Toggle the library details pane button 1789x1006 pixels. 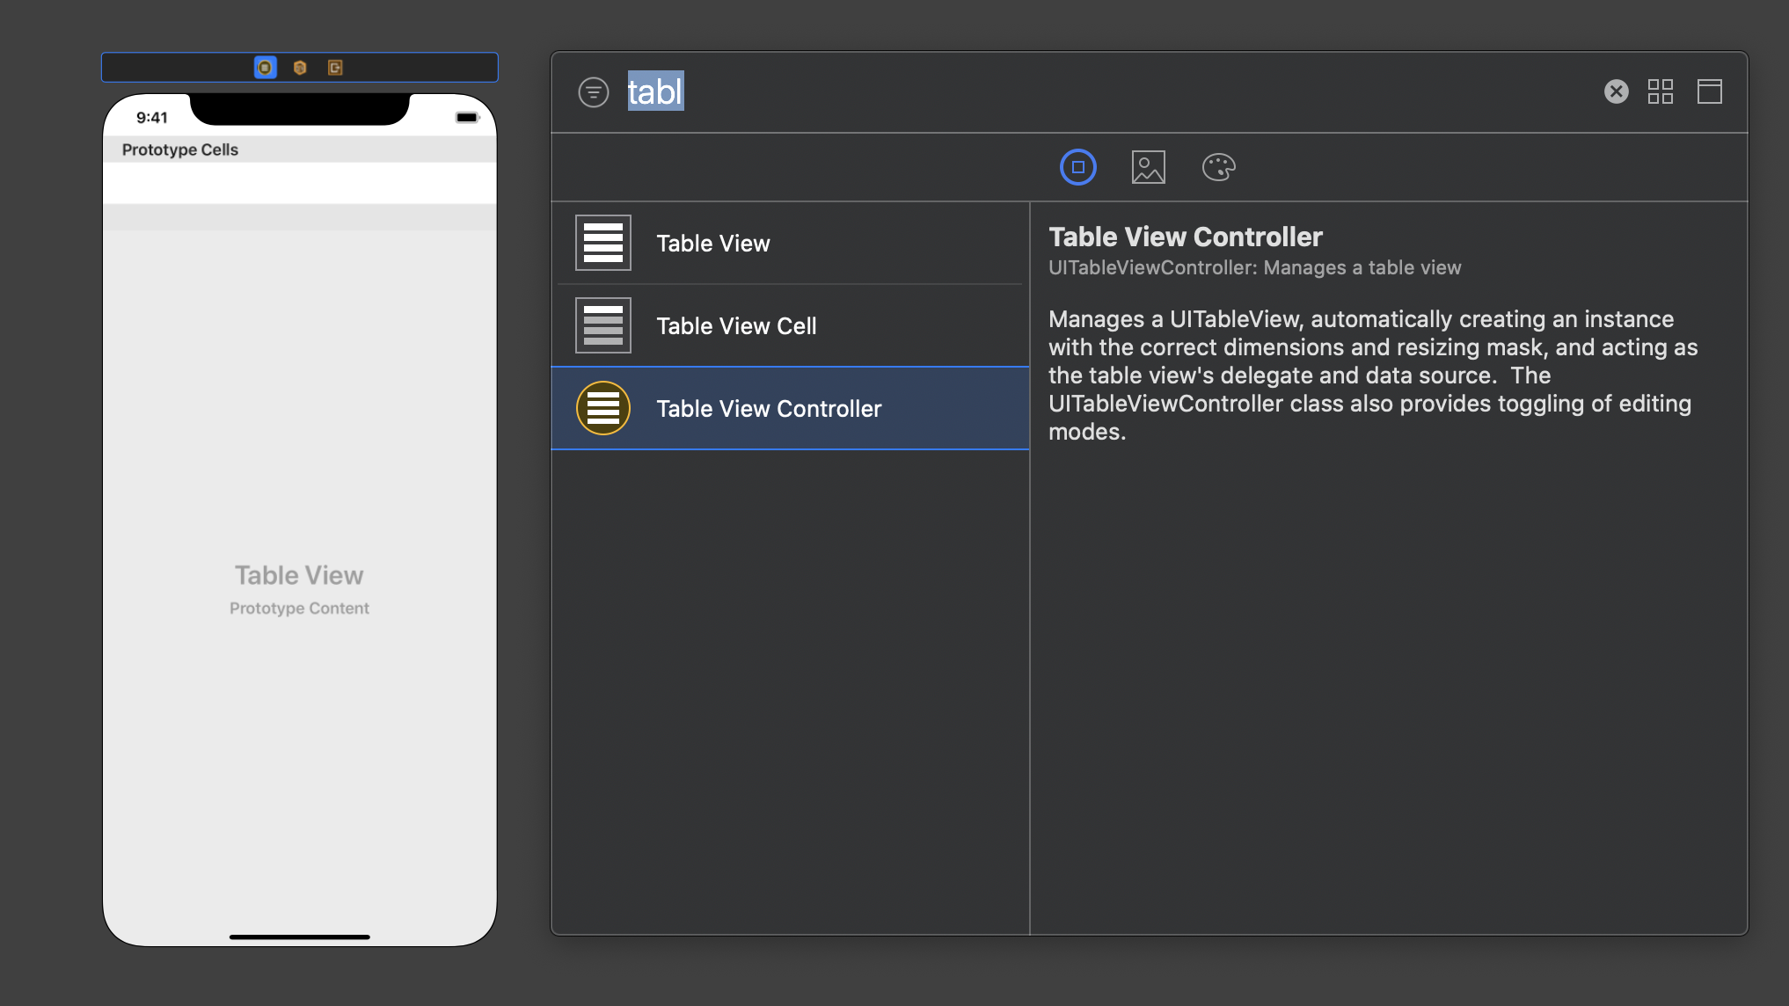[1709, 91]
